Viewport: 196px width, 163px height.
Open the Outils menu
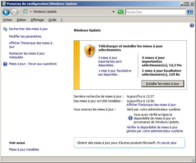point(52,20)
